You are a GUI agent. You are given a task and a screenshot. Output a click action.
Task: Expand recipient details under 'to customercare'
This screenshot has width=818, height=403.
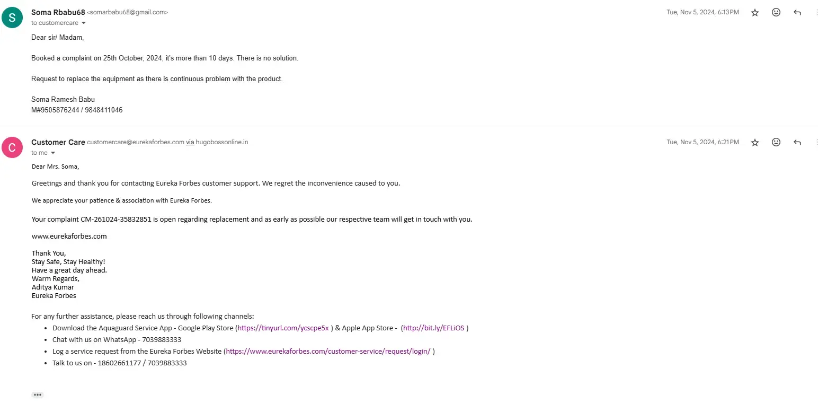point(84,23)
